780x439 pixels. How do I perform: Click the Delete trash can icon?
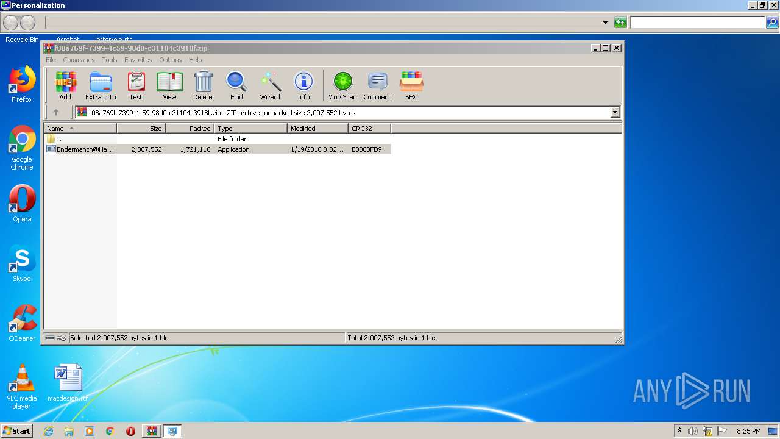(203, 86)
